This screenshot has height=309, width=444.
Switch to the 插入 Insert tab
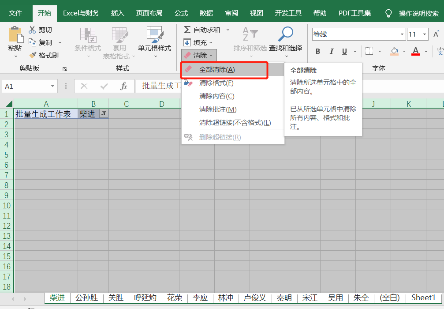tap(118, 13)
